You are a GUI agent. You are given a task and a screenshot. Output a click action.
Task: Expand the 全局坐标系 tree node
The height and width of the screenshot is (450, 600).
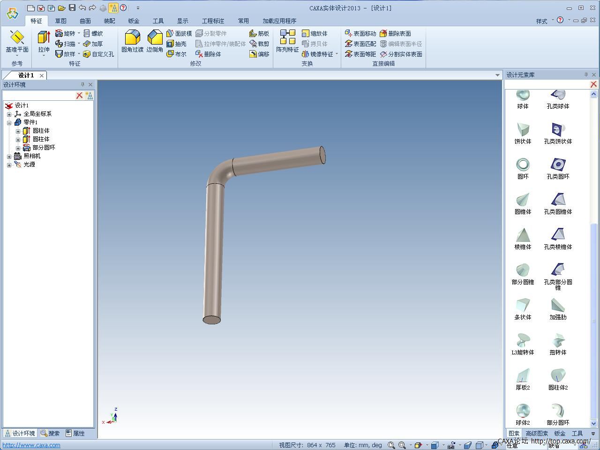[x=9, y=114]
